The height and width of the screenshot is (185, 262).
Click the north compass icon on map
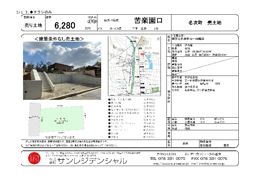pos(158,39)
